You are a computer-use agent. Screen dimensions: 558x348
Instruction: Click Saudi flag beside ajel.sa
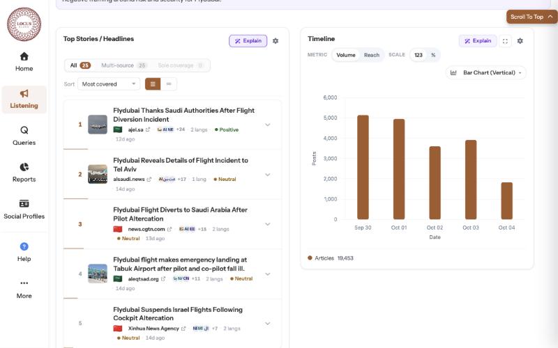point(118,129)
